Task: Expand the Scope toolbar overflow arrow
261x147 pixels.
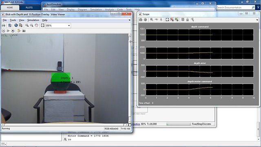Action: click(x=257, y=20)
